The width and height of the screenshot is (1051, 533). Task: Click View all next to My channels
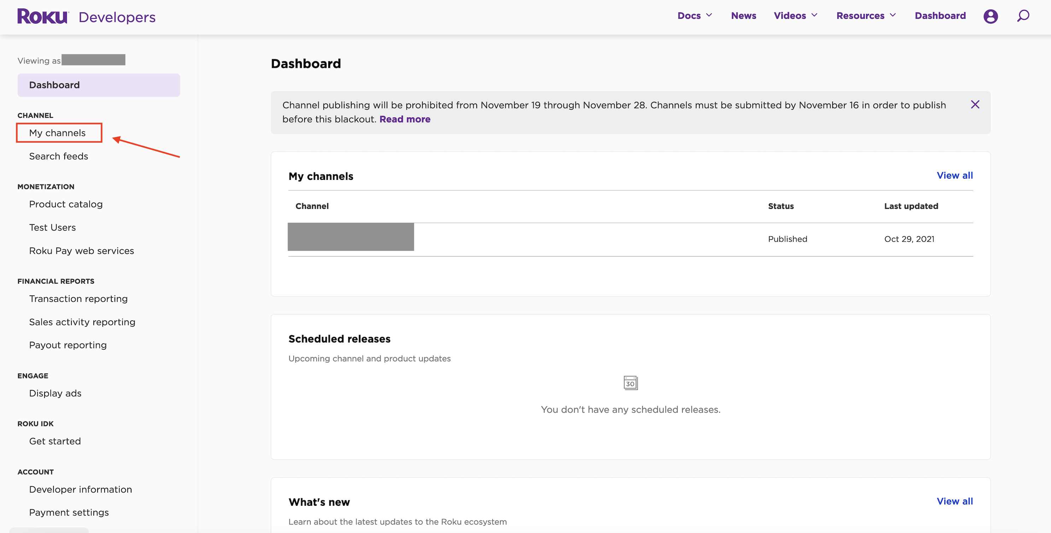954,176
